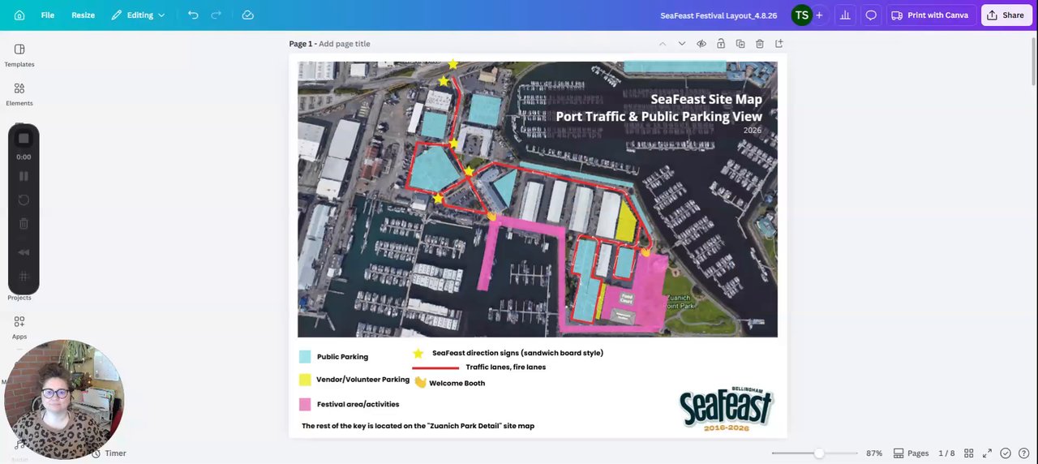Select the waving hand Welcome Booth icon

point(420,382)
